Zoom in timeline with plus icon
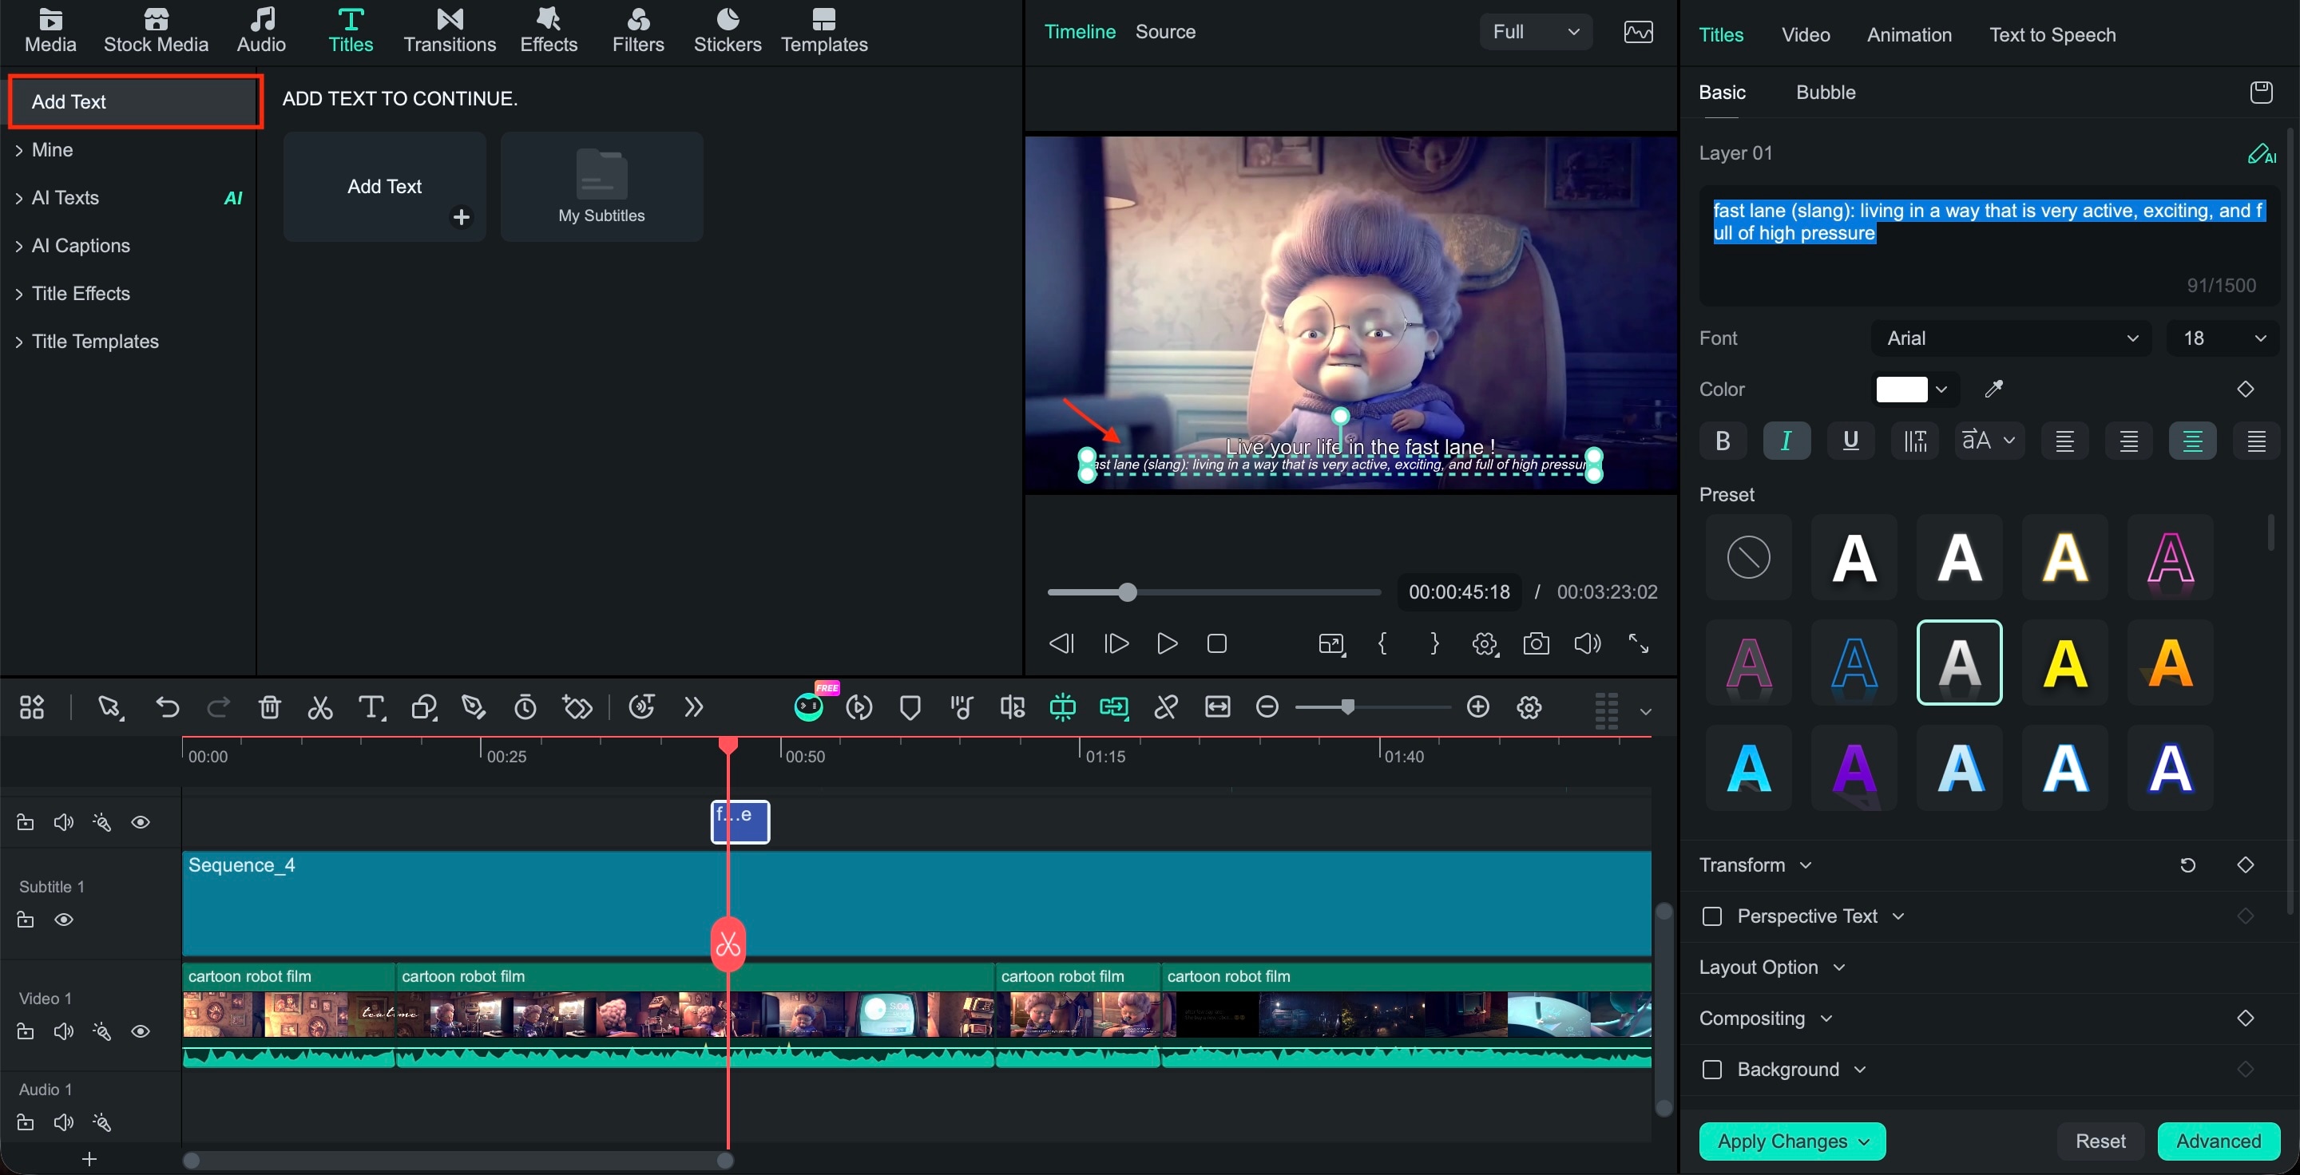 [1478, 707]
